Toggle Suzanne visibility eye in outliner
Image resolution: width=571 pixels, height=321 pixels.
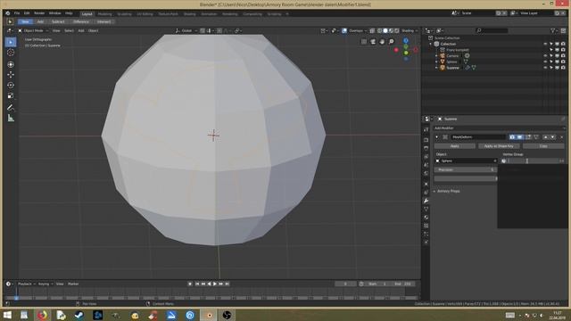tap(545, 68)
